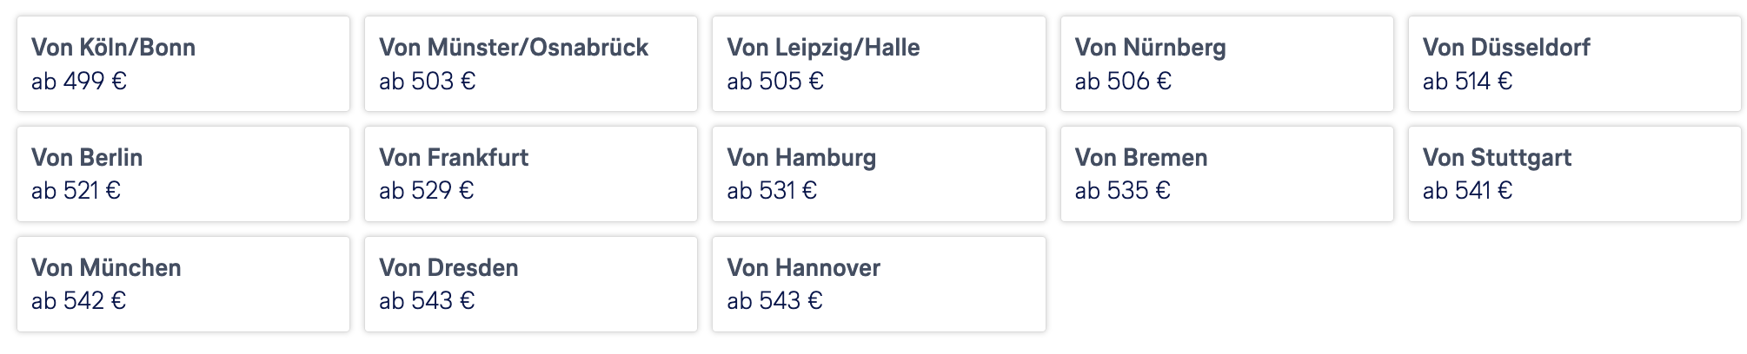
Task: Click the 'ab 499 €' price
Action: [x=79, y=82]
